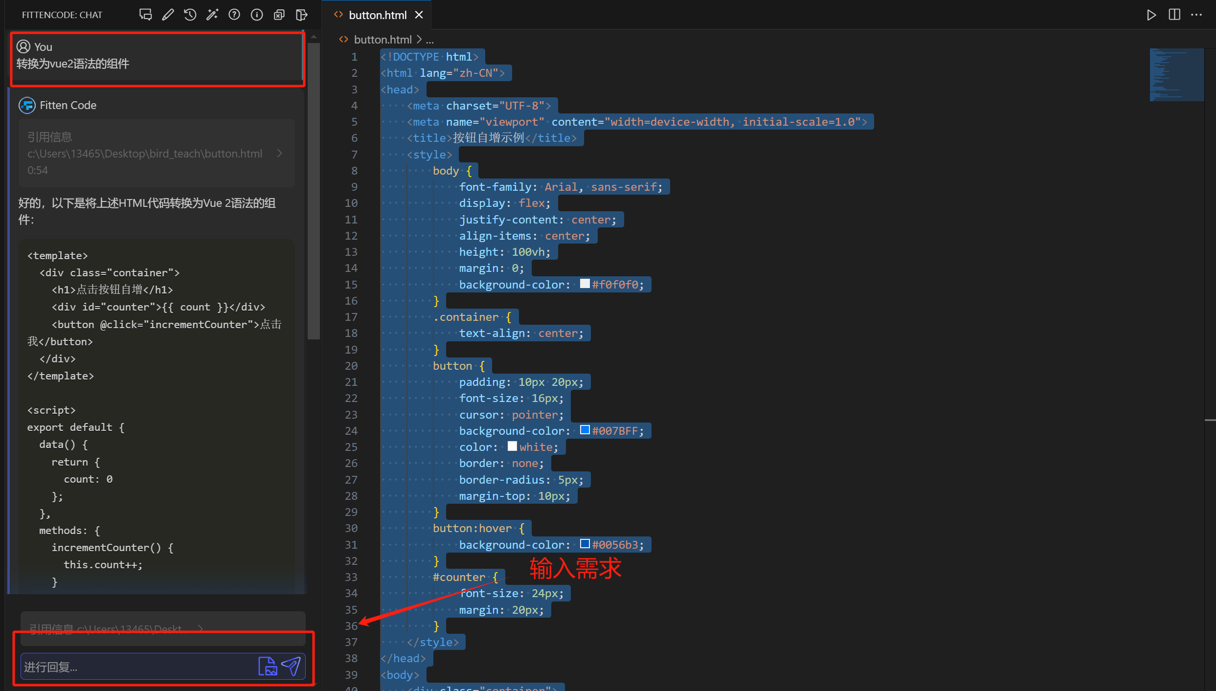Viewport: 1216px width, 691px height.
Task: Click the reference path c:\Users\13465\Desktop\bird_teach\button.html
Action: pos(145,154)
